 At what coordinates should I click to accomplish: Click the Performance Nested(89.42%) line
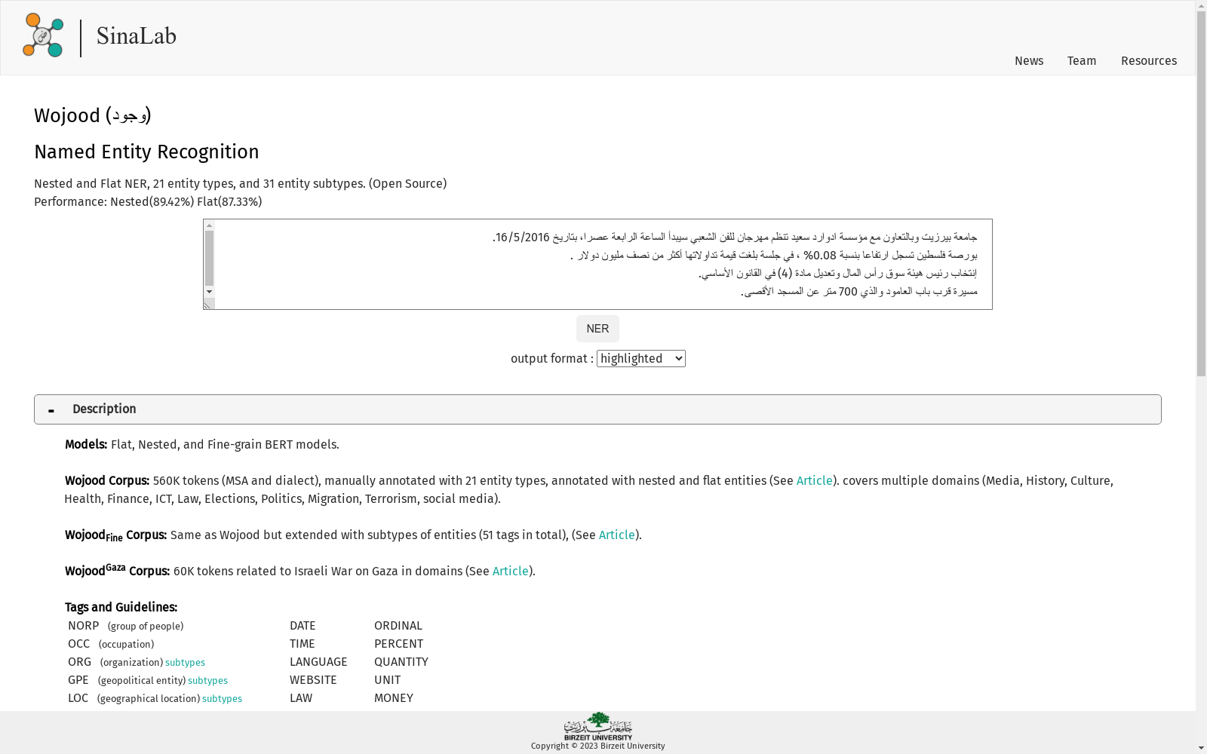coord(148,202)
